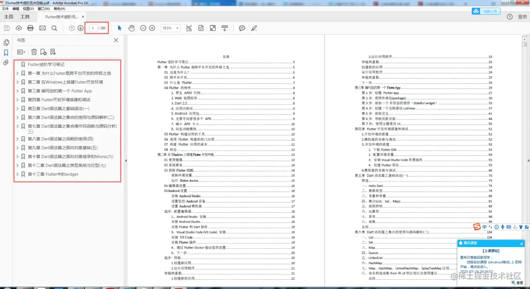
Task: Click the fit one full page icon
Action: click(201, 28)
